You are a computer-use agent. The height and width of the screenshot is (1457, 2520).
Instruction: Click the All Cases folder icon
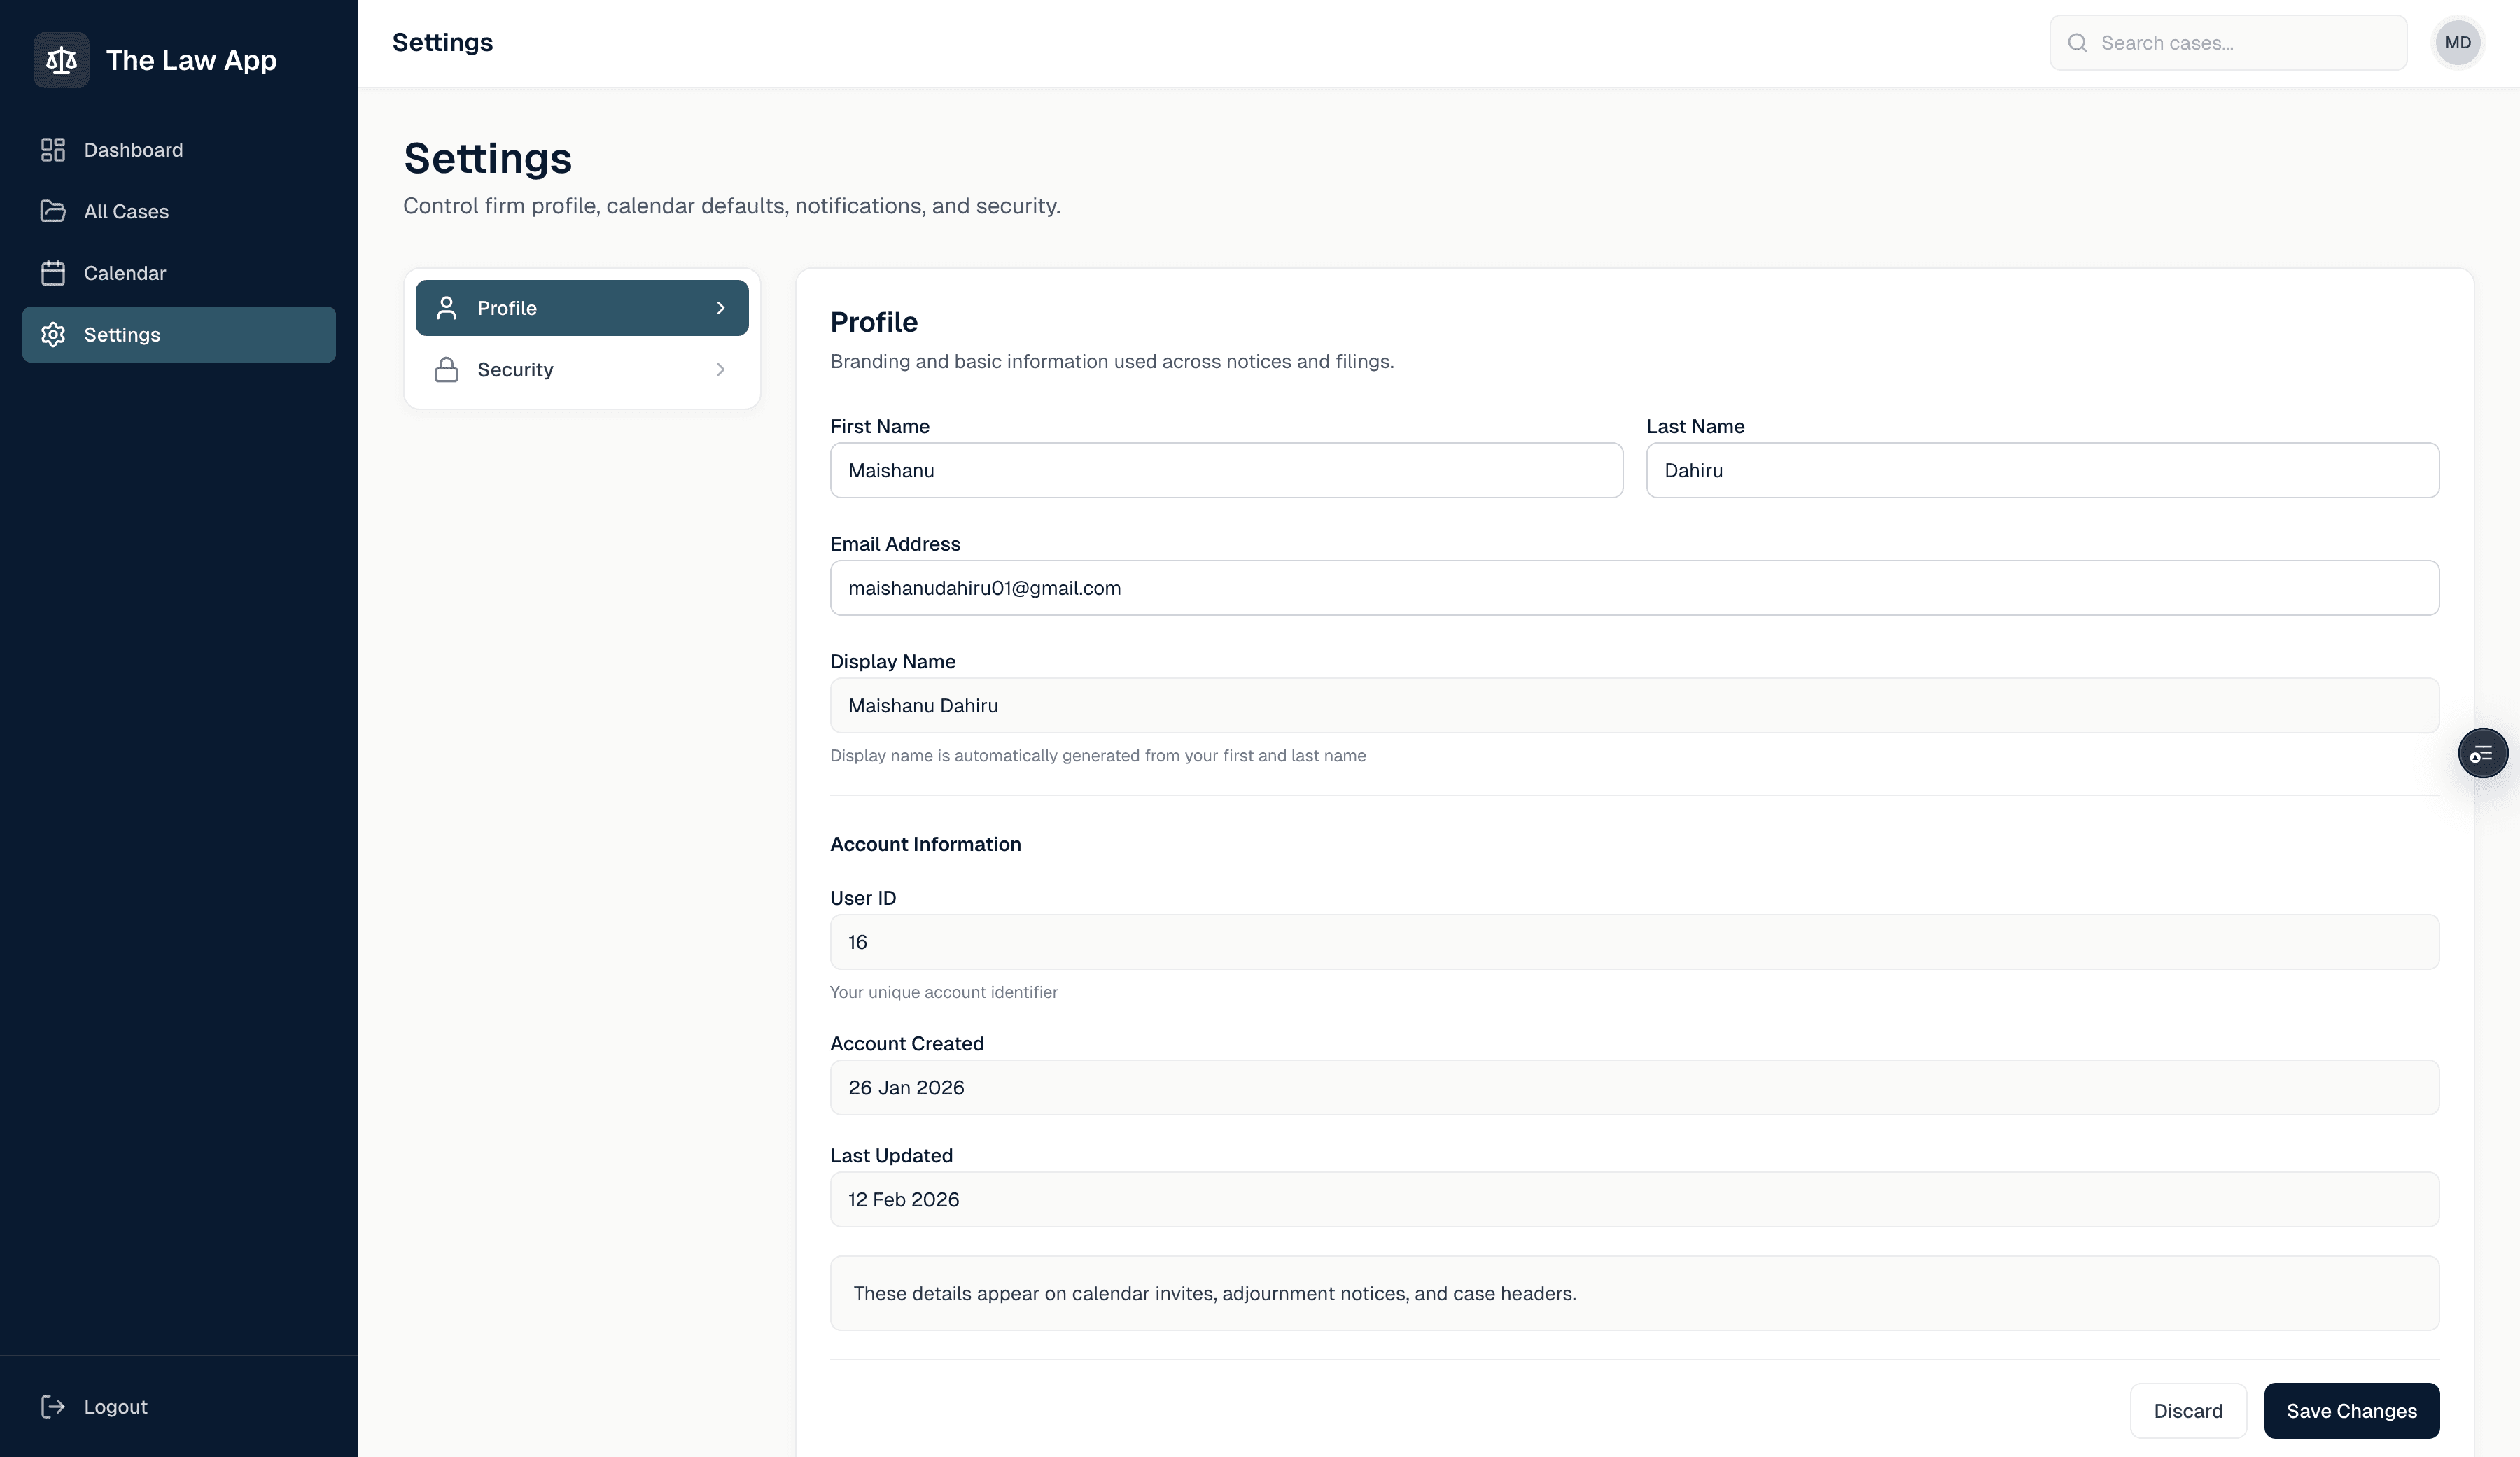[53, 211]
